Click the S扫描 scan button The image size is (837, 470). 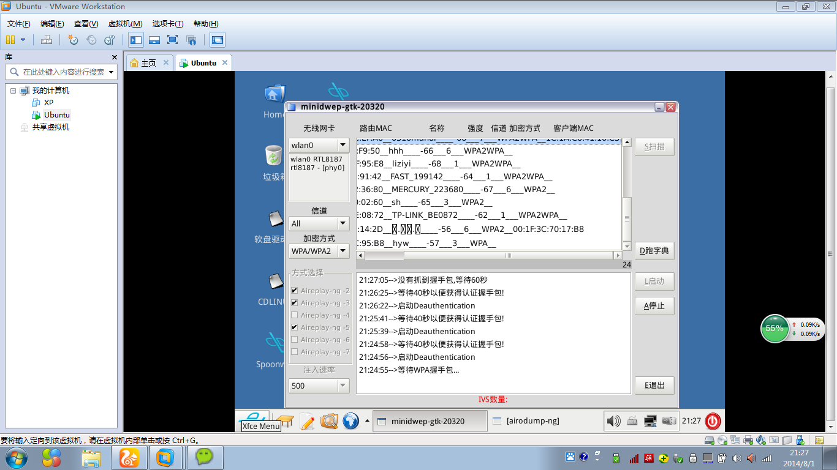[654, 147]
